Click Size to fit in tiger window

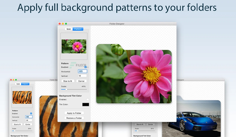[17, 124]
